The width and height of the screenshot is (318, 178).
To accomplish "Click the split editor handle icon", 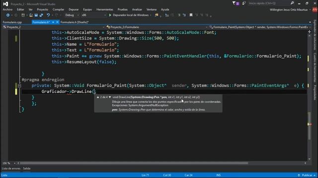I will click(309, 32).
